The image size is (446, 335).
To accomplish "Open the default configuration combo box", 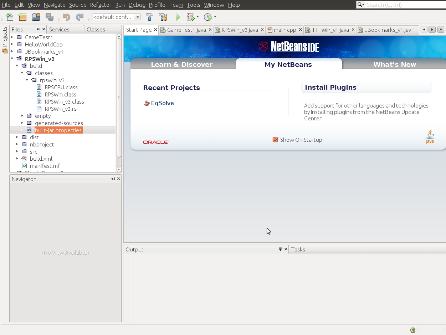I will 116,17.
